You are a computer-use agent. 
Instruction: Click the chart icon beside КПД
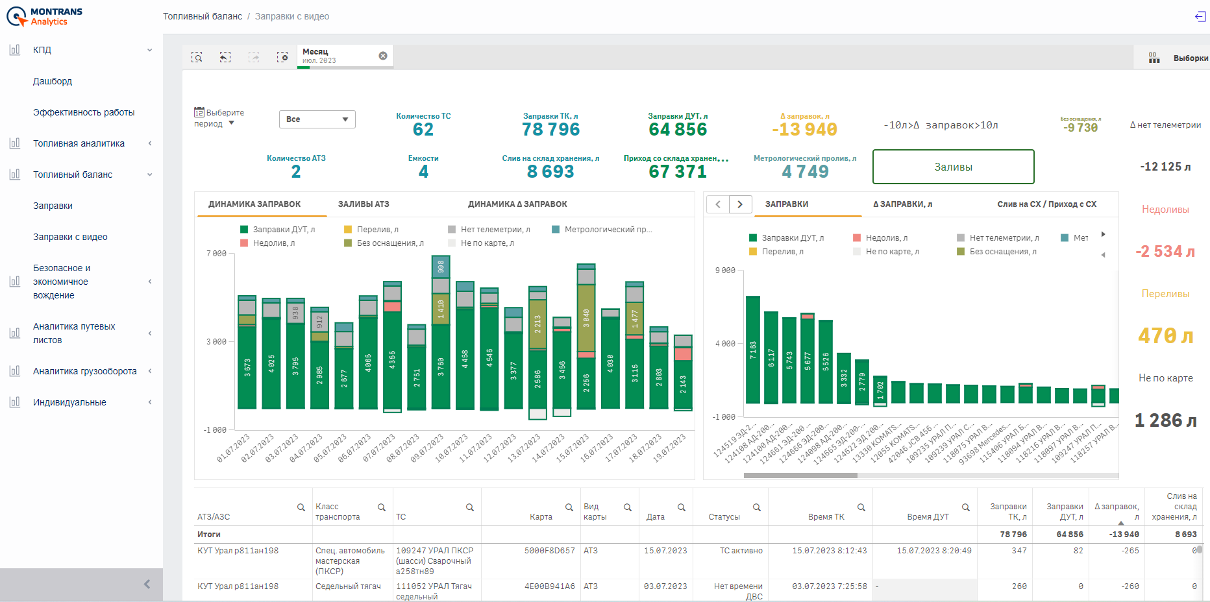click(x=15, y=49)
